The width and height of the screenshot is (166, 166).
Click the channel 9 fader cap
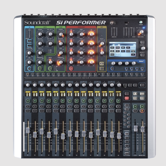28,130
